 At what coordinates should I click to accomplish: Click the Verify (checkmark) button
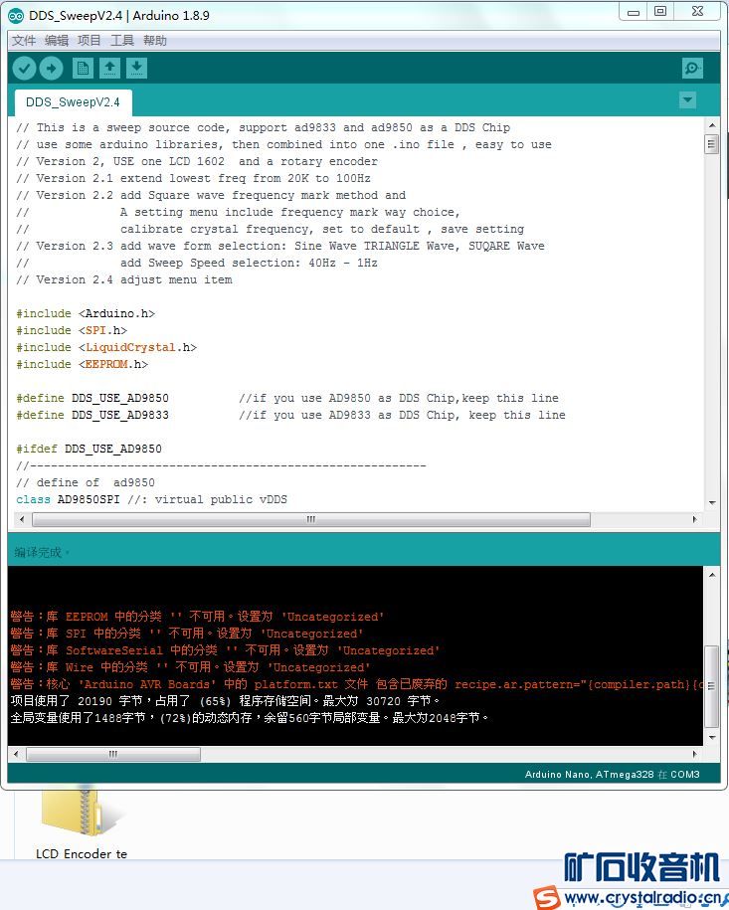point(25,69)
